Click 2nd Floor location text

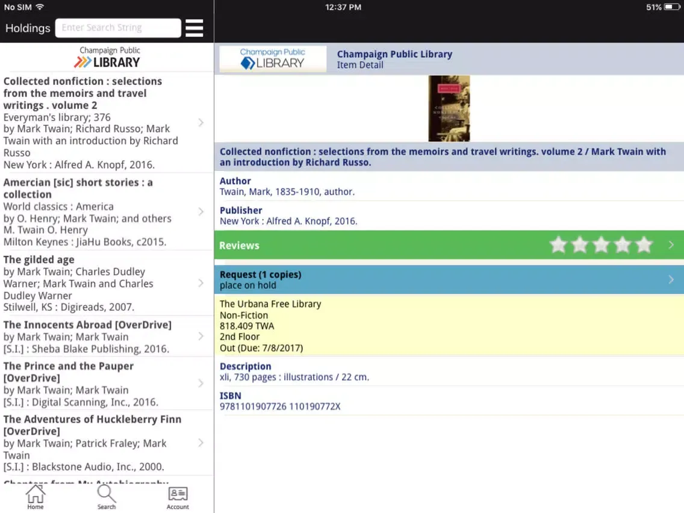[240, 337]
